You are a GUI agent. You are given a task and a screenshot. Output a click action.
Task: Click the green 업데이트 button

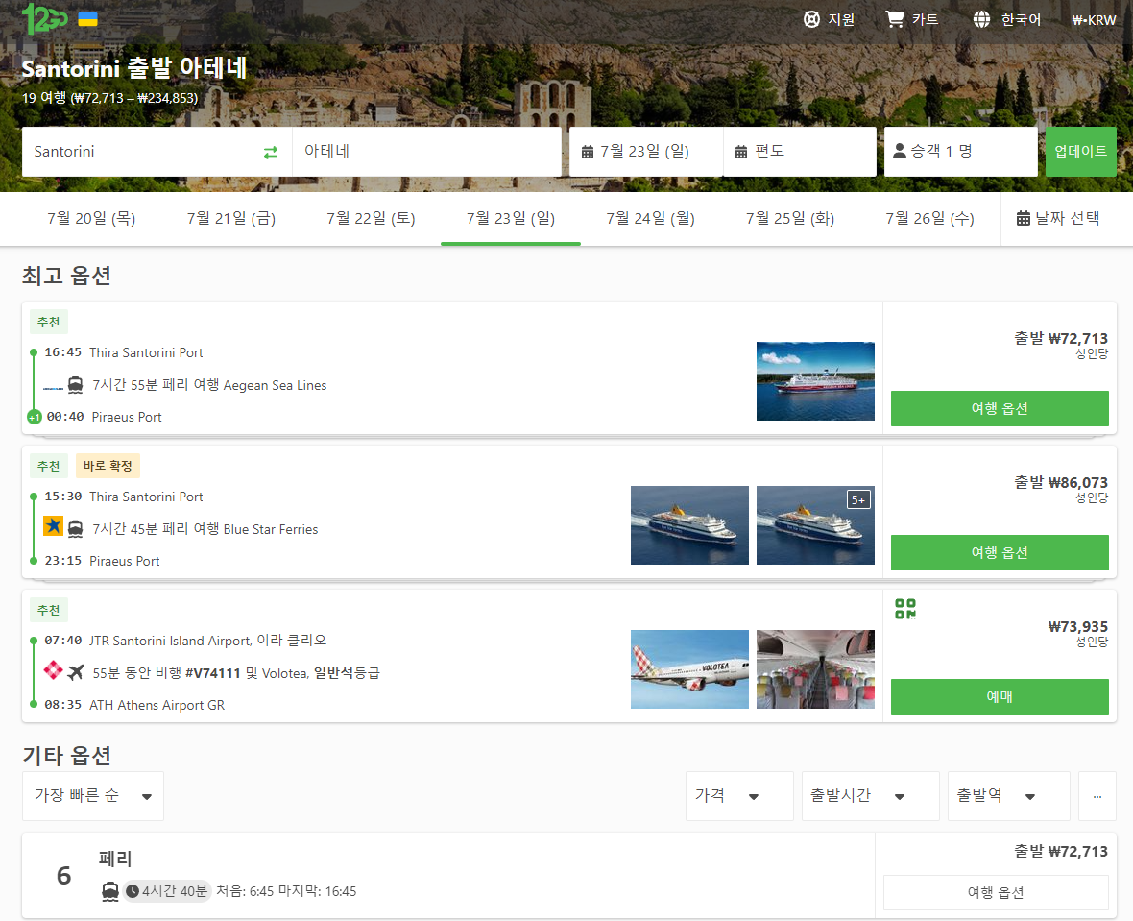tap(1080, 152)
